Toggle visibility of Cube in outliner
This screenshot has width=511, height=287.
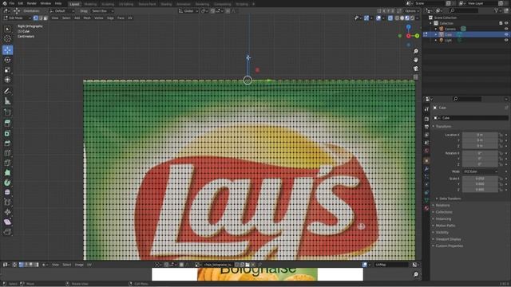click(506, 34)
